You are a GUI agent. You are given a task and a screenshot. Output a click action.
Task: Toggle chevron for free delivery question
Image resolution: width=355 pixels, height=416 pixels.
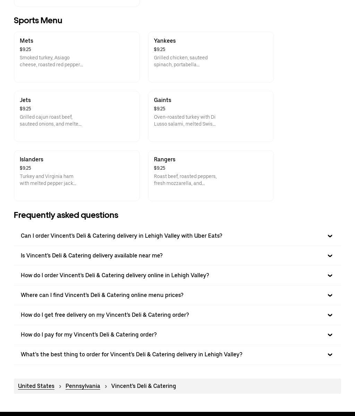coord(330,315)
